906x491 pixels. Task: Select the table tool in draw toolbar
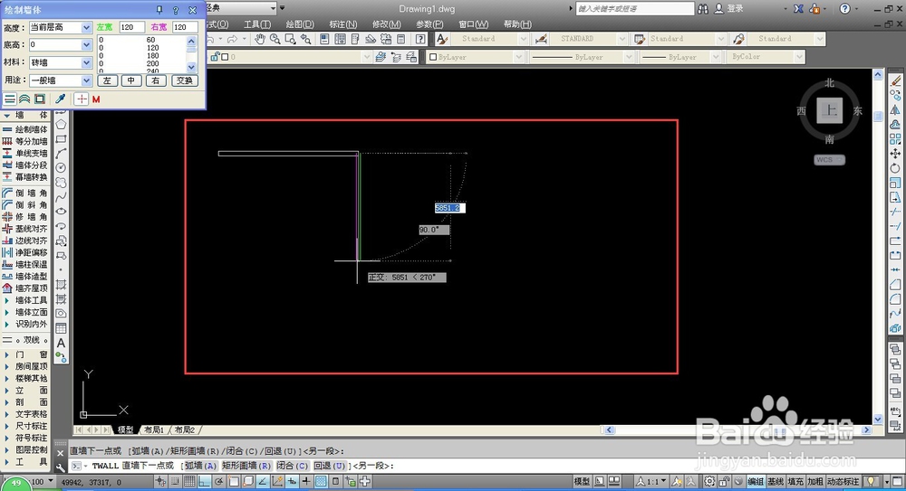pos(61,328)
